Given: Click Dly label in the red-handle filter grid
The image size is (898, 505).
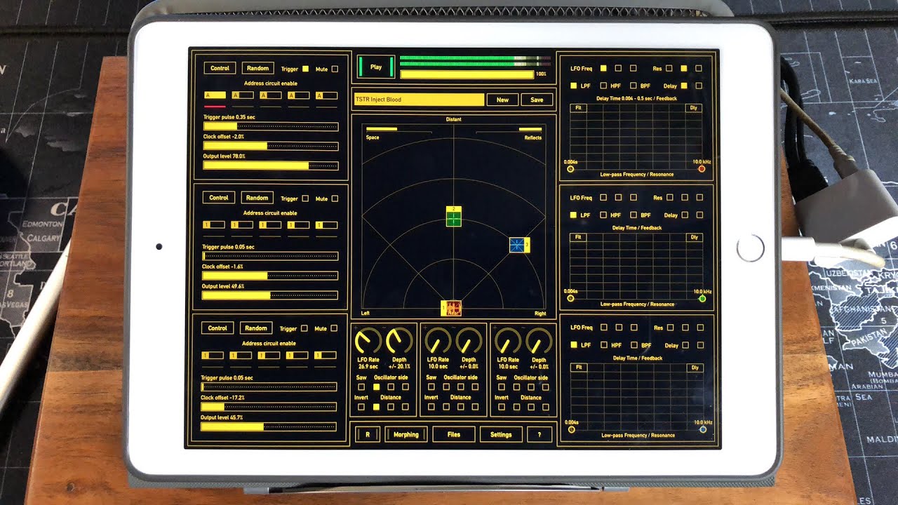Looking at the screenshot, I should coord(694,108).
